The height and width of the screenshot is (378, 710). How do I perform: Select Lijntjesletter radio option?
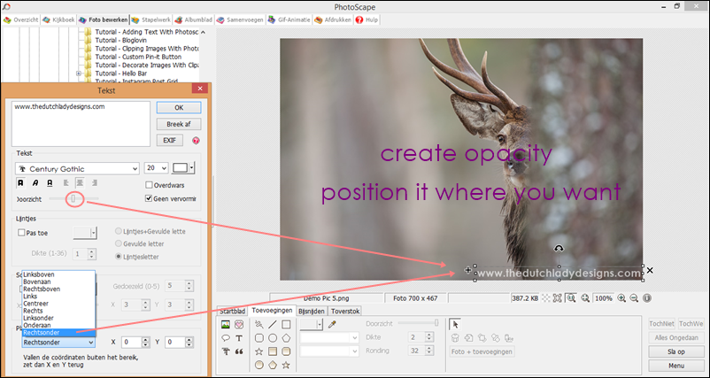pyautogui.click(x=119, y=257)
